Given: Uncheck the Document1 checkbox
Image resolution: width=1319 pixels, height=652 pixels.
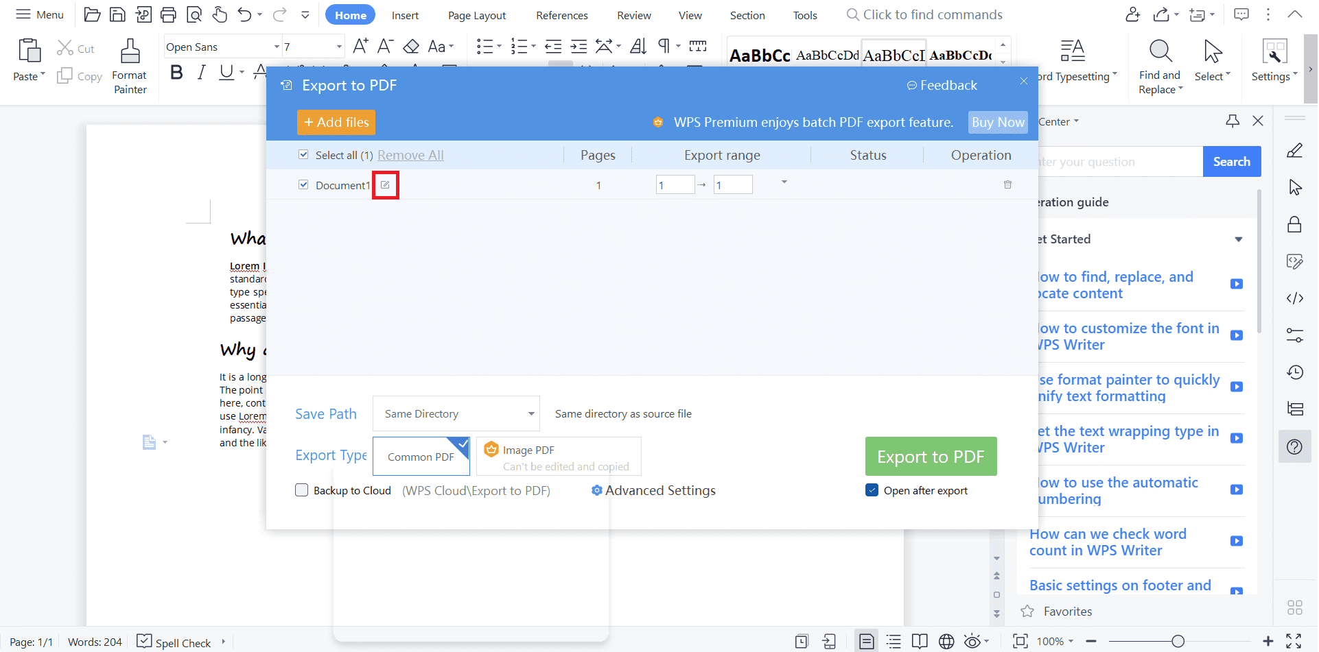Looking at the screenshot, I should click(303, 185).
